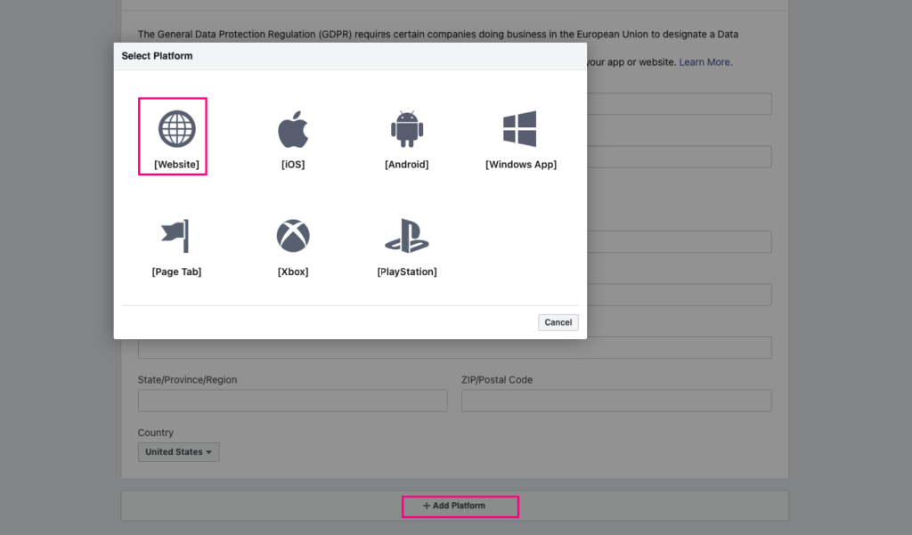
Task: Choose the iOS Apple logo platform
Action: pyautogui.click(x=293, y=129)
